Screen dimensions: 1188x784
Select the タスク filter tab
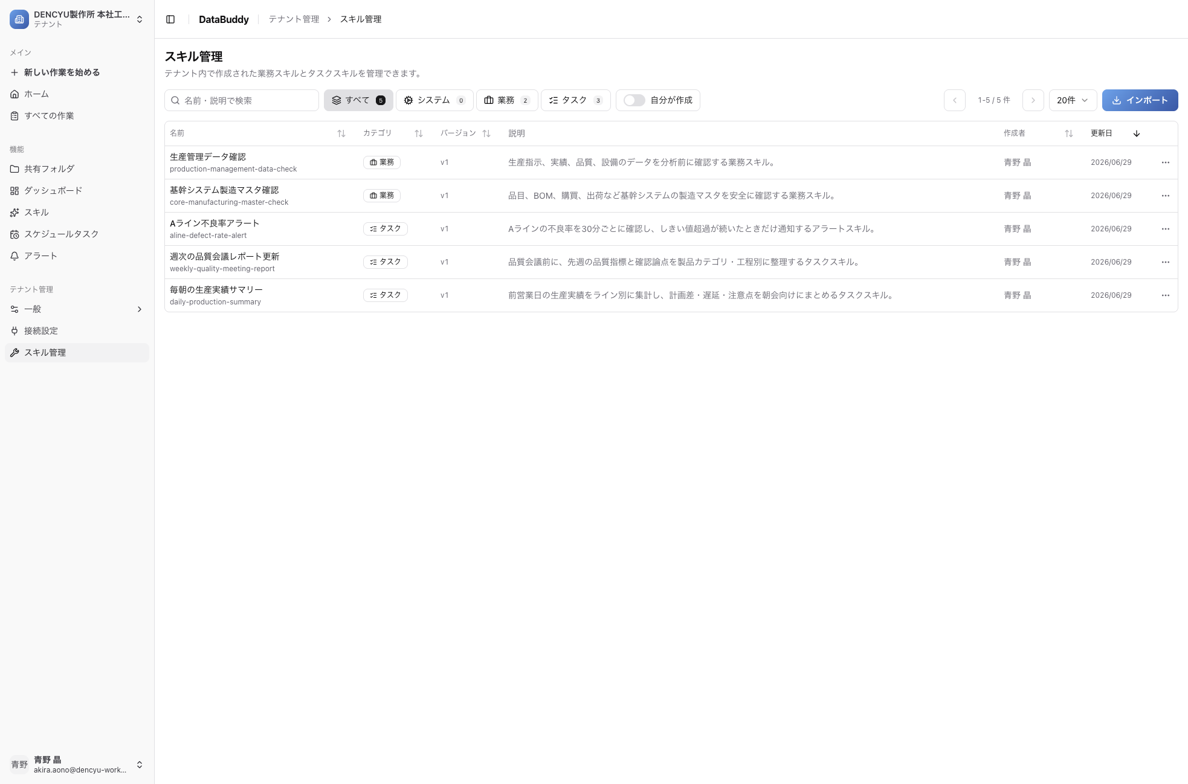click(x=576, y=100)
